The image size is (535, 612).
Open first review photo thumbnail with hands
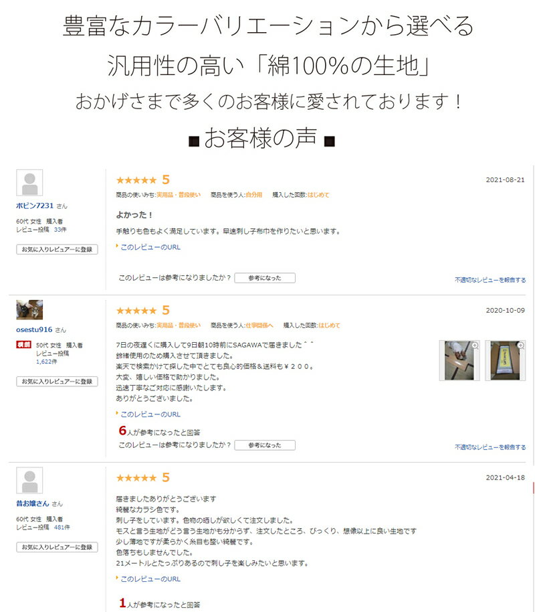pyautogui.click(x=459, y=360)
